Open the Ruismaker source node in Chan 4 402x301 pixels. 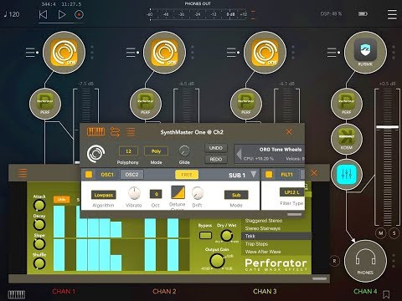click(x=365, y=53)
